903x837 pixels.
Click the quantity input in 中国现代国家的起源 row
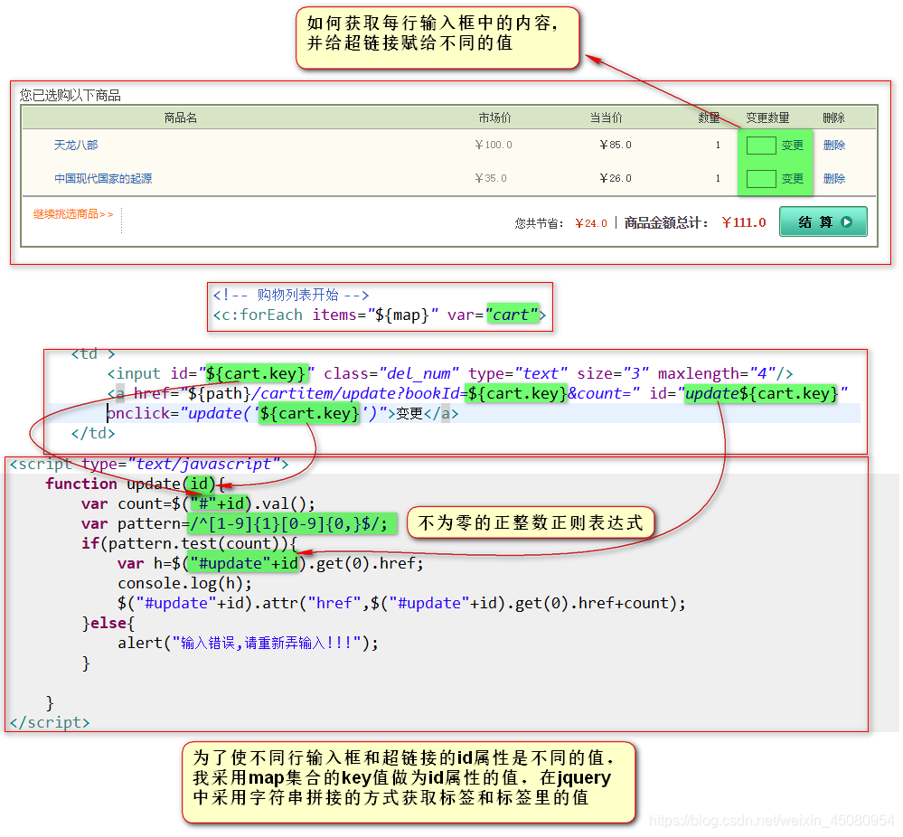coord(761,179)
